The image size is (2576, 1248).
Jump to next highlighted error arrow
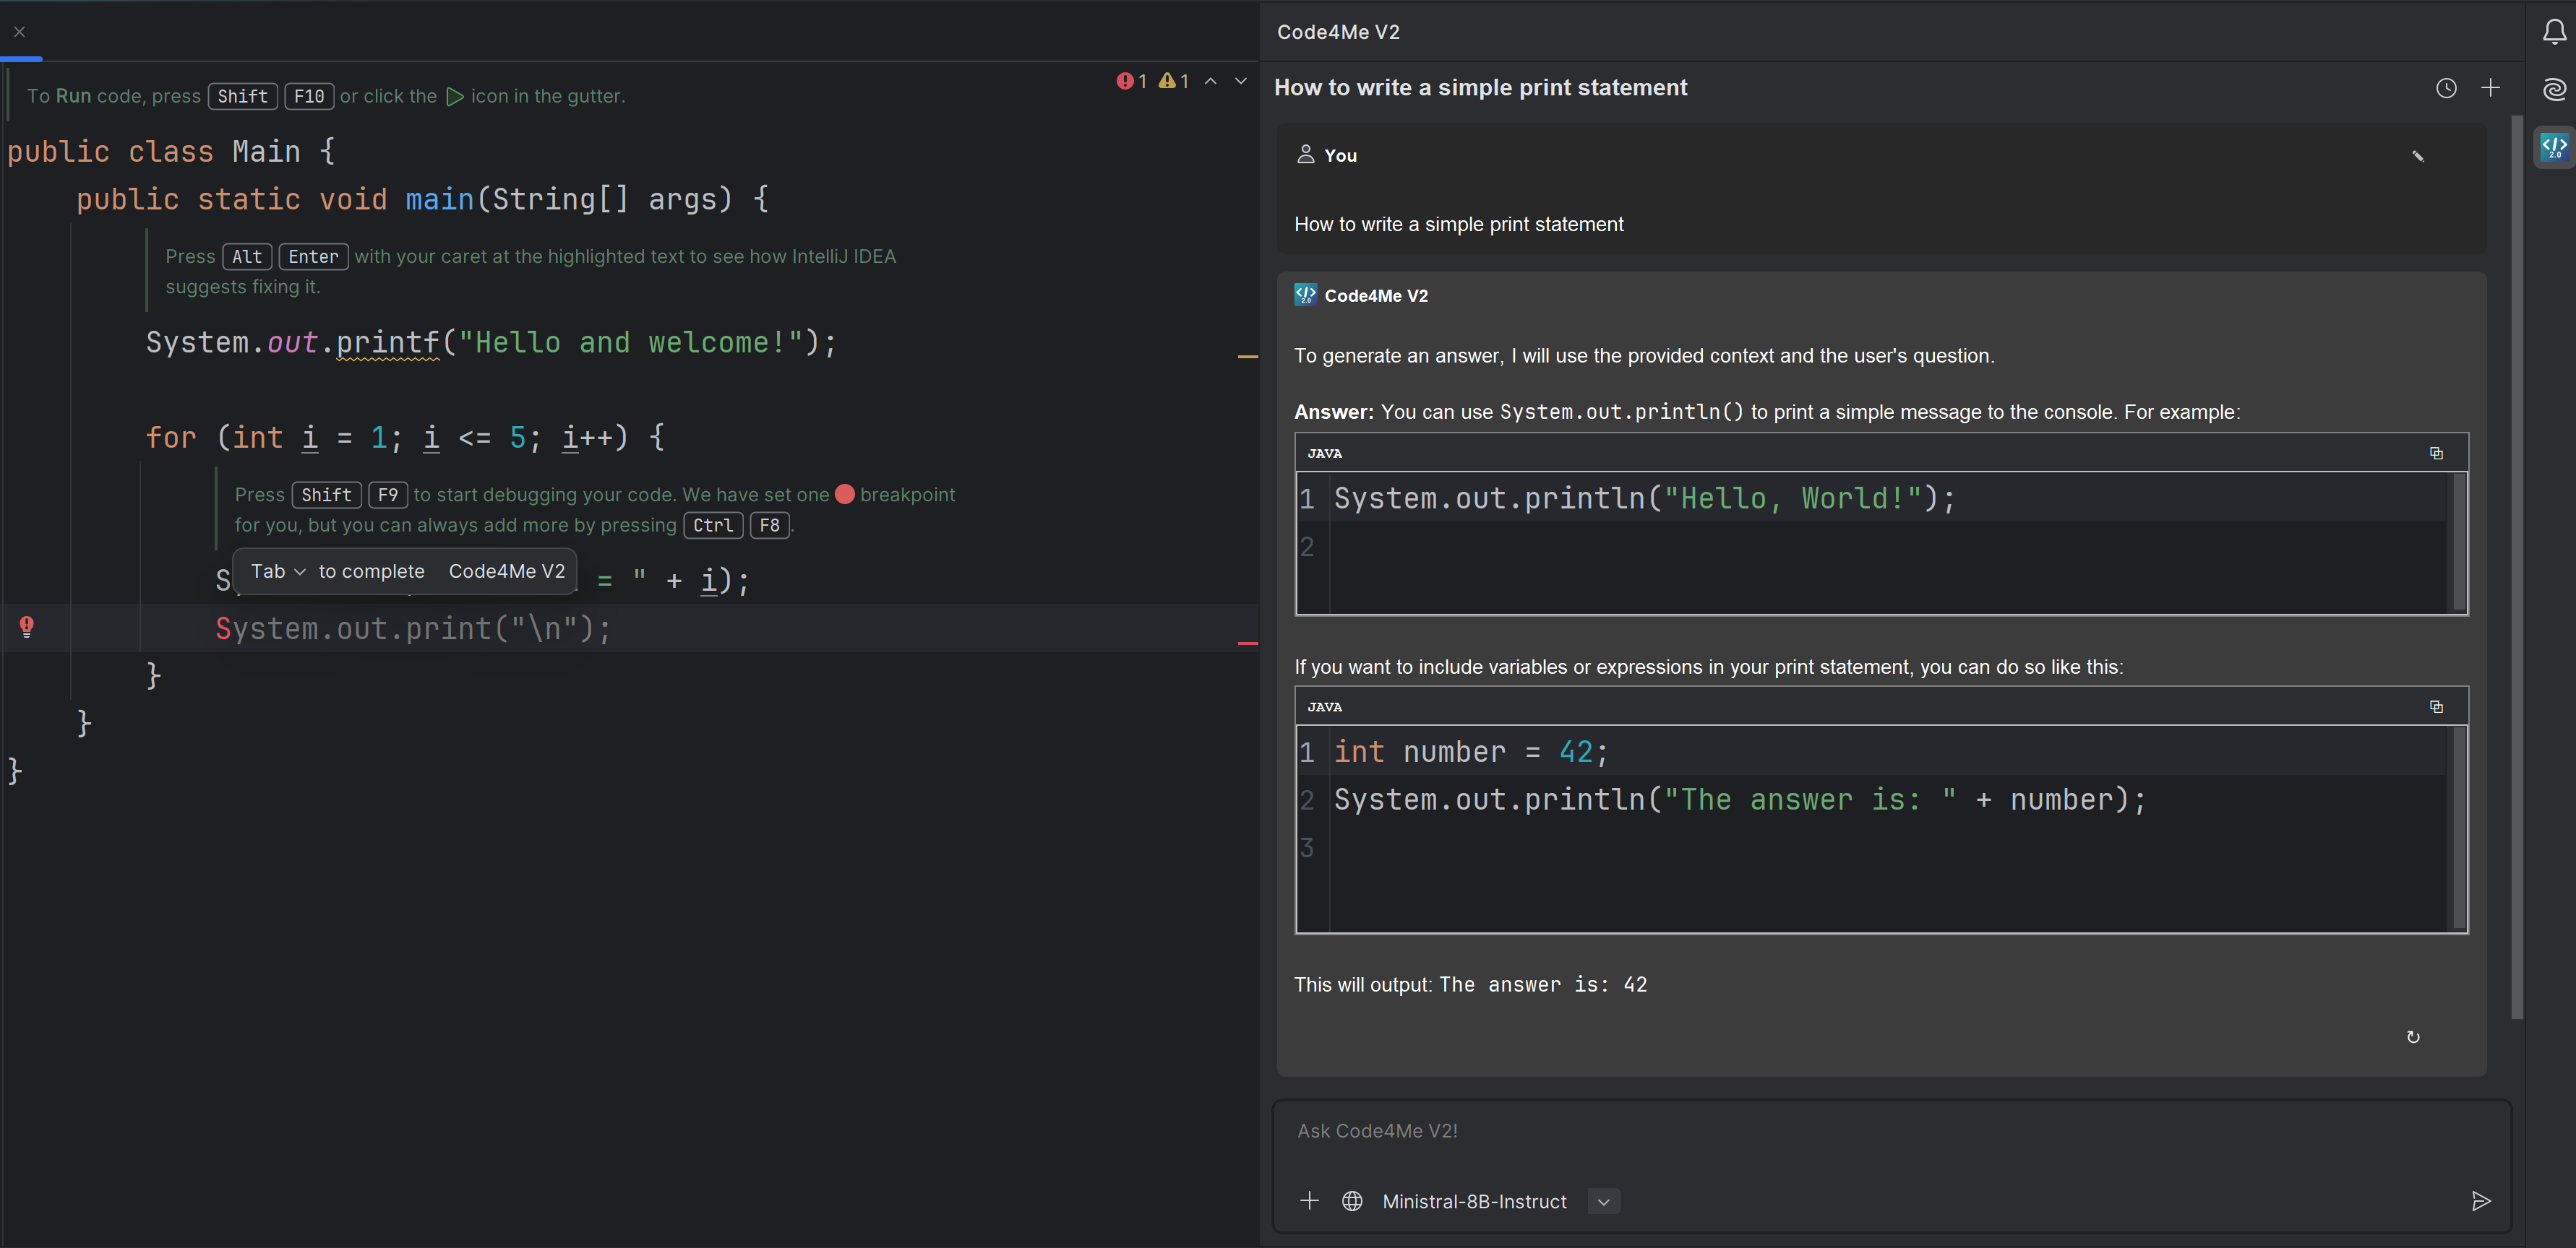(1240, 81)
